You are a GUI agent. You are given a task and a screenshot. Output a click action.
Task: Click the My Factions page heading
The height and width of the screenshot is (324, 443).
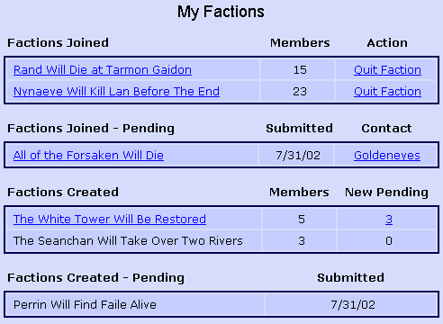[x=221, y=12]
